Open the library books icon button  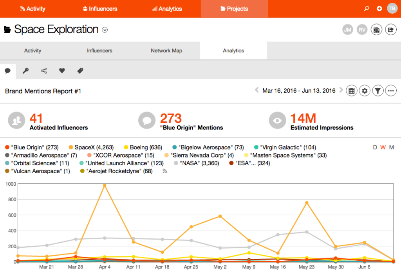click(376, 30)
